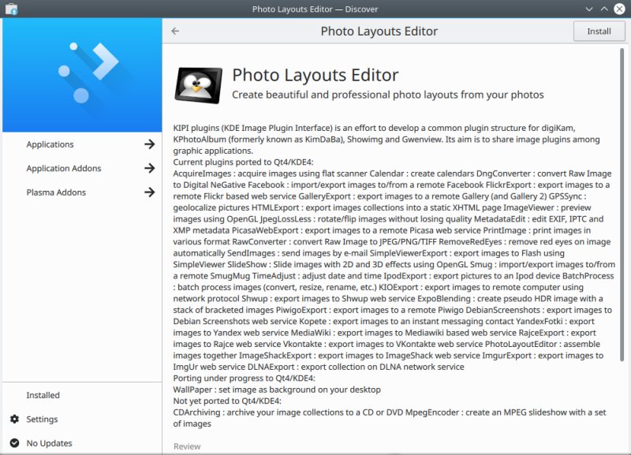This screenshot has width=631, height=455.
Task: Click the No Updates checkmark icon
Action: [x=14, y=443]
